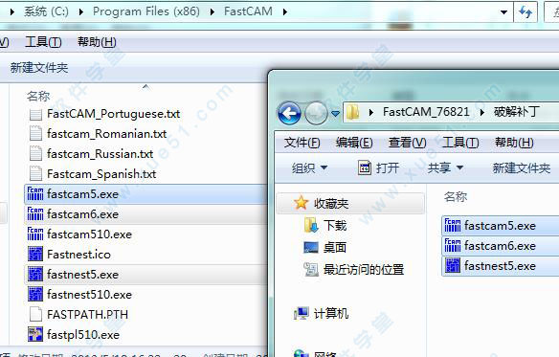Screen dimensions: 559x357
Task: Click folder icon in 破解补丁 address bar
Action: (353, 112)
